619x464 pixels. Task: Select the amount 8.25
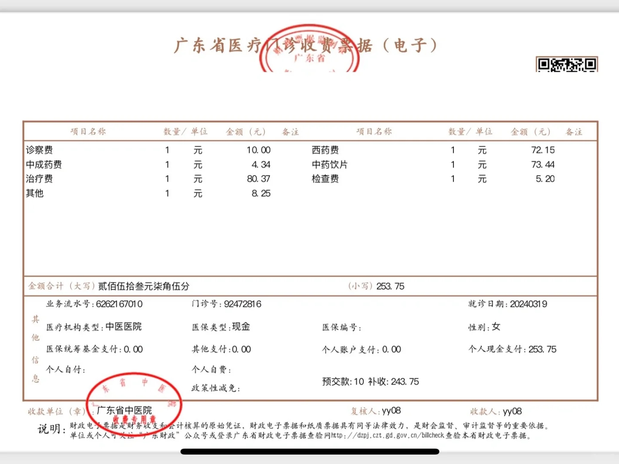[261, 193]
